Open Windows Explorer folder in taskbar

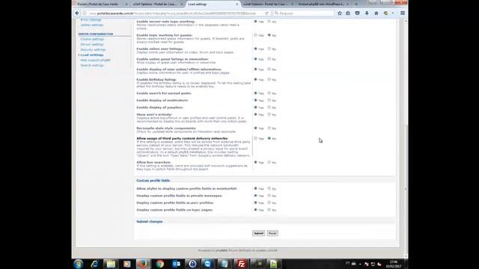(111, 264)
